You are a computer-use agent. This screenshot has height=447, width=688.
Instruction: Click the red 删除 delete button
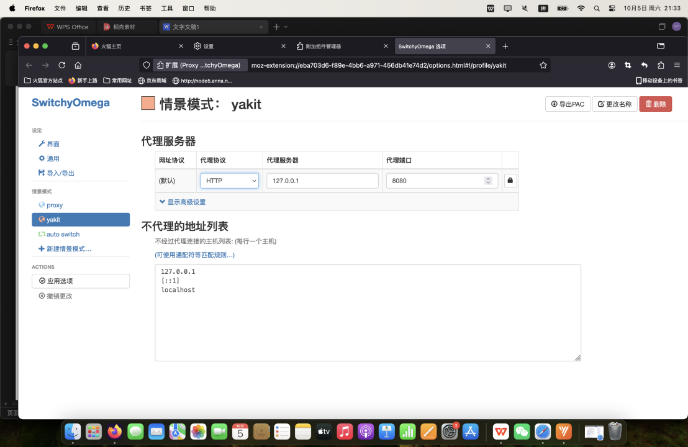[x=655, y=104]
